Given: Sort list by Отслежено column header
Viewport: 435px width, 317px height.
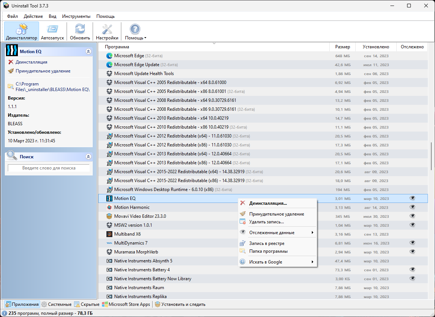Looking at the screenshot, I should pos(412,47).
